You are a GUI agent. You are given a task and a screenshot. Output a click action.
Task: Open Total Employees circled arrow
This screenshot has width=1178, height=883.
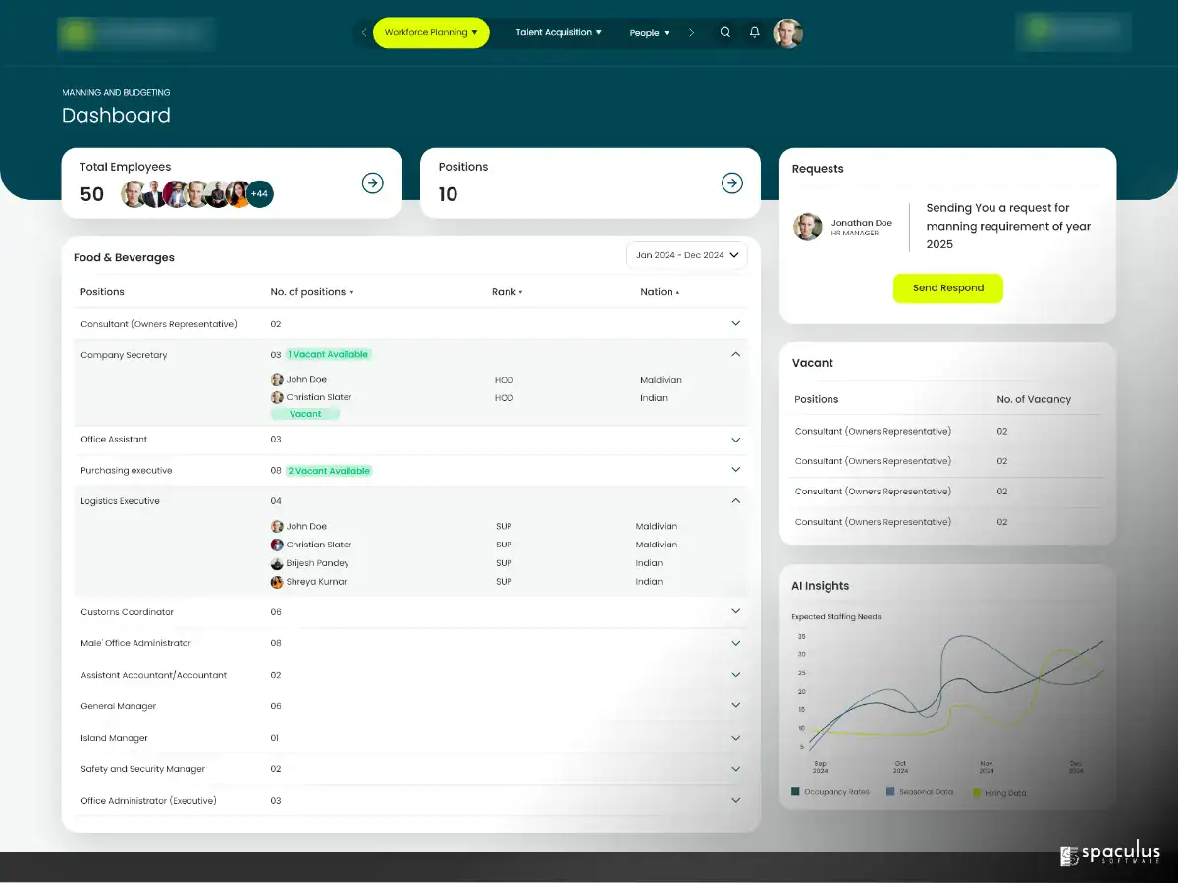click(x=373, y=182)
